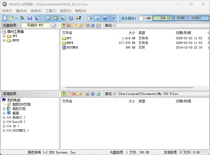Viewport: 210px width, 155px height.
Task: Click the Register/Order notepad toolbar icon
Action: pos(90,18)
